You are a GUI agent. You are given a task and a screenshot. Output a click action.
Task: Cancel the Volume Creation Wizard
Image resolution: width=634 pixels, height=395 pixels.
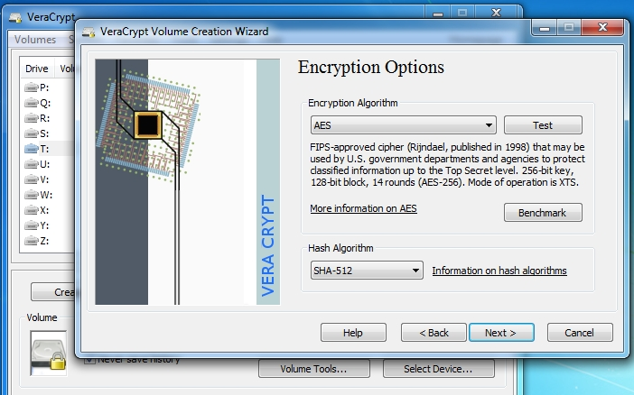tap(580, 333)
